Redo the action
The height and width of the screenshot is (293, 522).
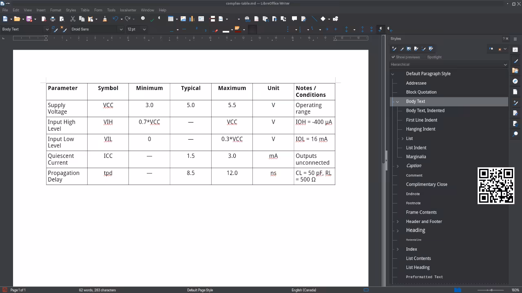[128, 19]
